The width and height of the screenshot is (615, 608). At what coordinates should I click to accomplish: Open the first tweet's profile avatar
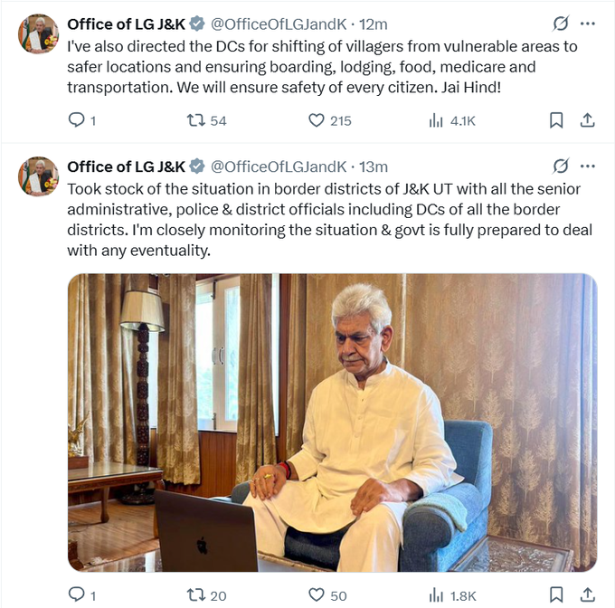[38, 34]
